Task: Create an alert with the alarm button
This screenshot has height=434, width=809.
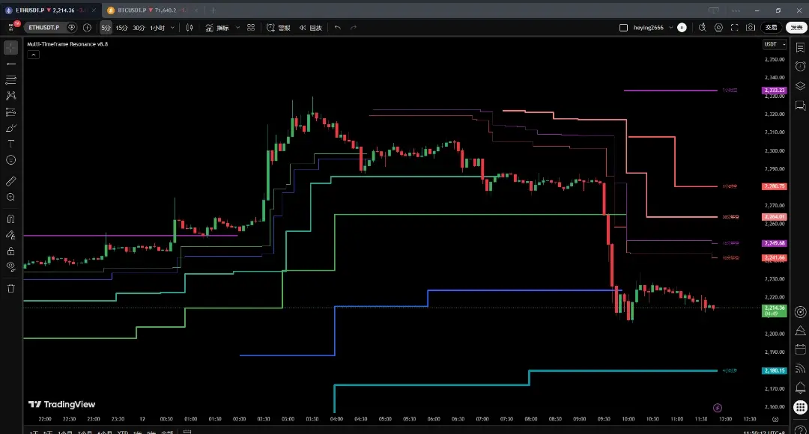Action: point(278,28)
